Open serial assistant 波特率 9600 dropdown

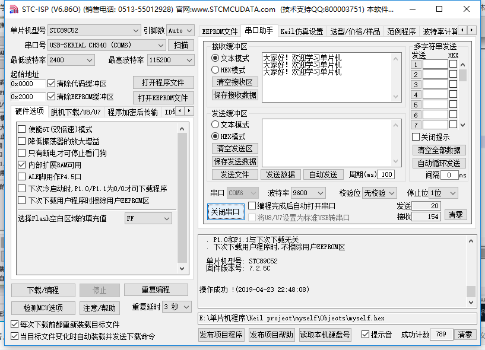tap(308, 193)
